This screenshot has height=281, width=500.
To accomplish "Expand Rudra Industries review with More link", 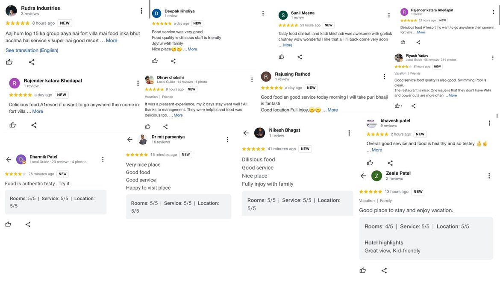I will click(112, 41).
